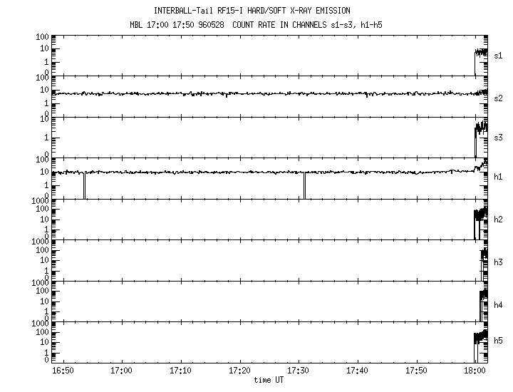Click the h1 trace dip near 17:31
Image resolution: width=513 pixels, height=392 pixels.
click(304, 185)
